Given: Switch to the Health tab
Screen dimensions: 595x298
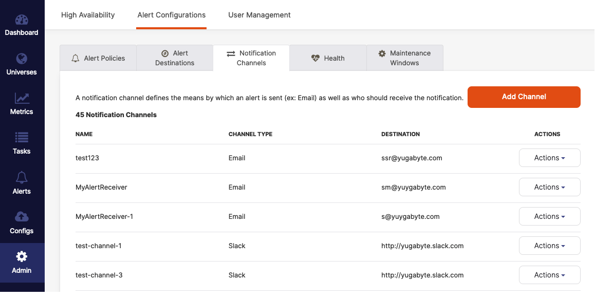Looking at the screenshot, I should [328, 58].
